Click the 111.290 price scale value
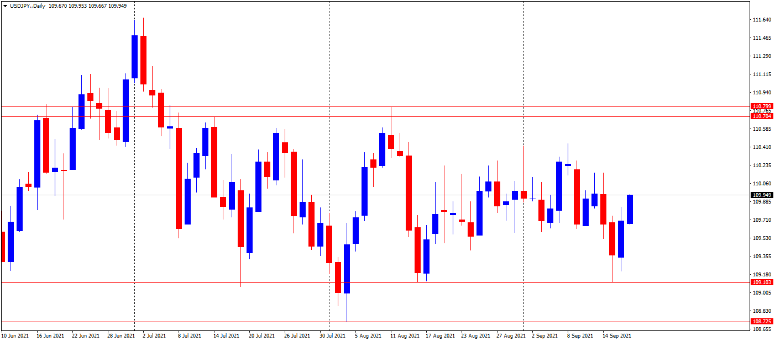 coord(762,56)
